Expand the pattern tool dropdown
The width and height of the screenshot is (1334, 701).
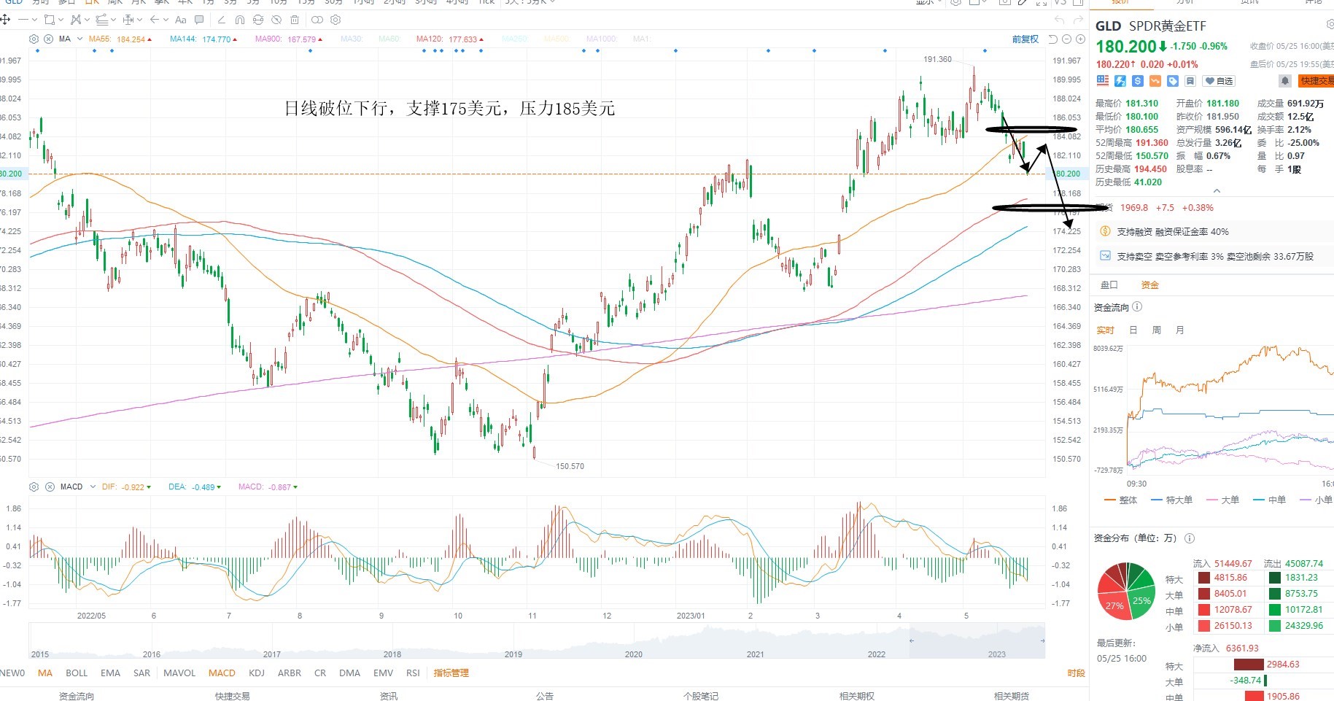point(87,20)
